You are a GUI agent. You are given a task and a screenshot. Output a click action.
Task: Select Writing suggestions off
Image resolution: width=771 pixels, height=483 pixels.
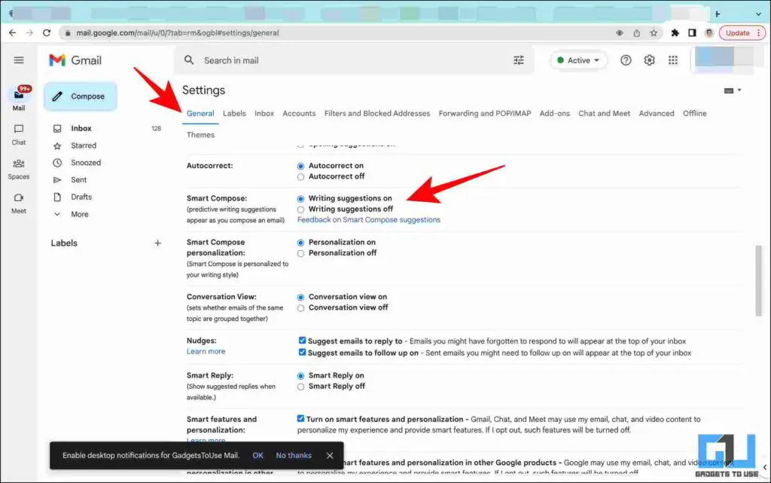(x=300, y=209)
